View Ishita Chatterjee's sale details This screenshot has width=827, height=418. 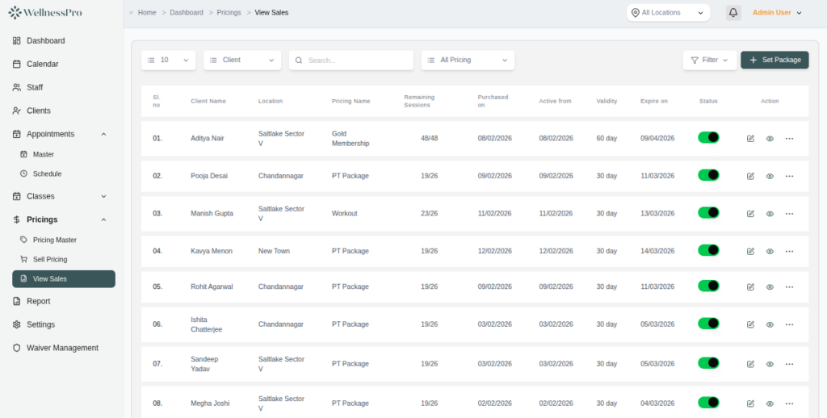click(x=770, y=324)
